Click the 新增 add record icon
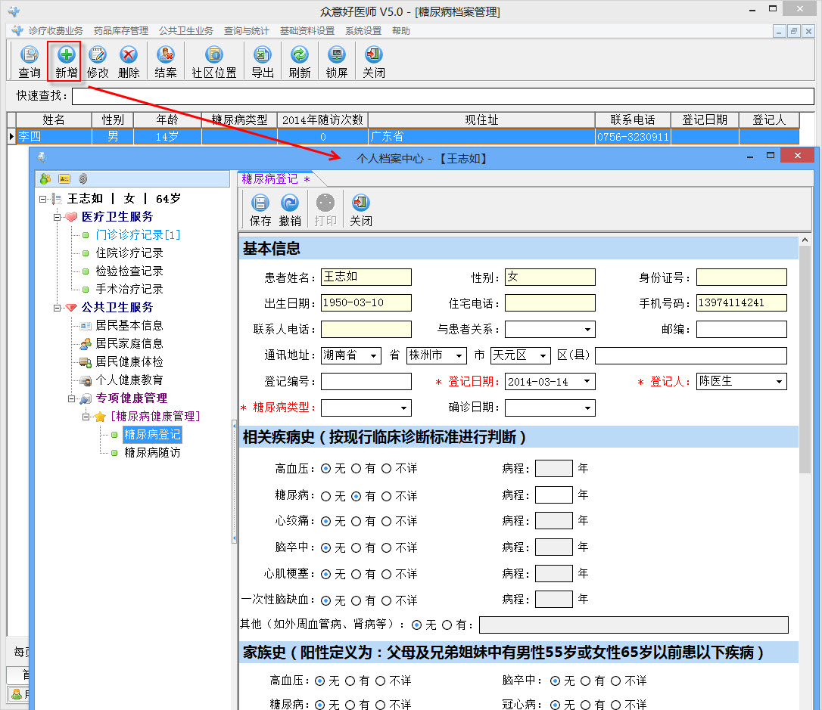The height and width of the screenshot is (710, 822). point(66,61)
